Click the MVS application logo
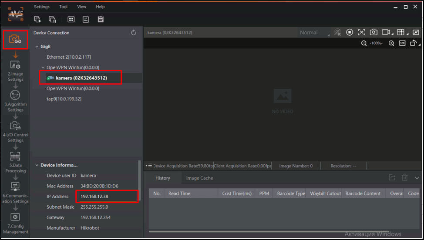 [x=15, y=14]
